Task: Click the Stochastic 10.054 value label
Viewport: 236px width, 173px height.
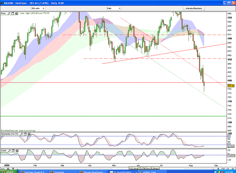Action: [x=231, y=146]
